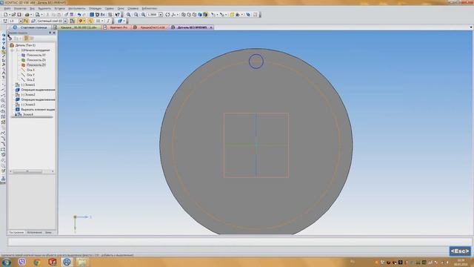This screenshot has height=267, width=474.
Task: Click the Open file icon in the toolbar
Action: pos(13,15)
